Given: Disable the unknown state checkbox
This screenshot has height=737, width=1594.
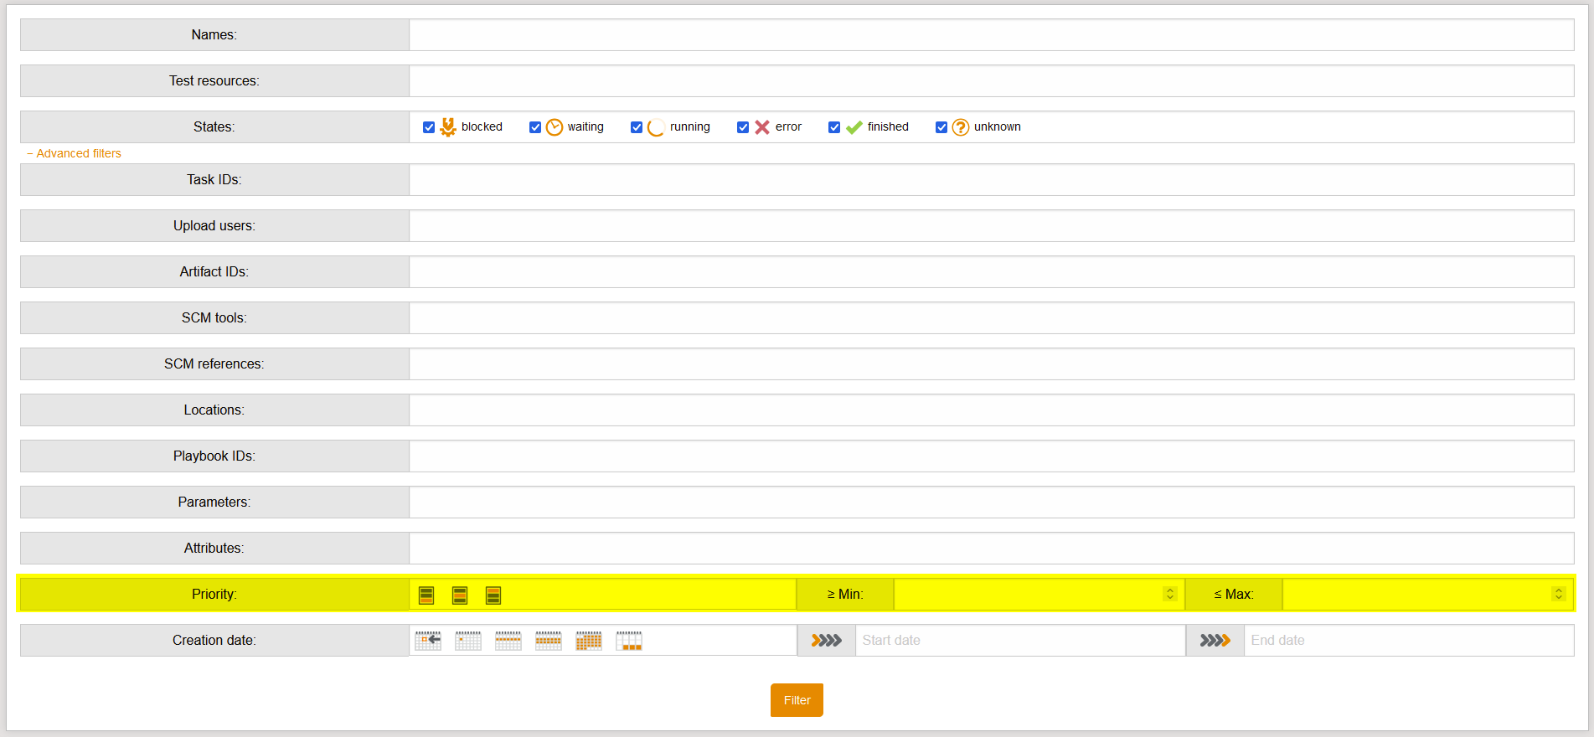Looking at the screenshot, I should 941,127.
